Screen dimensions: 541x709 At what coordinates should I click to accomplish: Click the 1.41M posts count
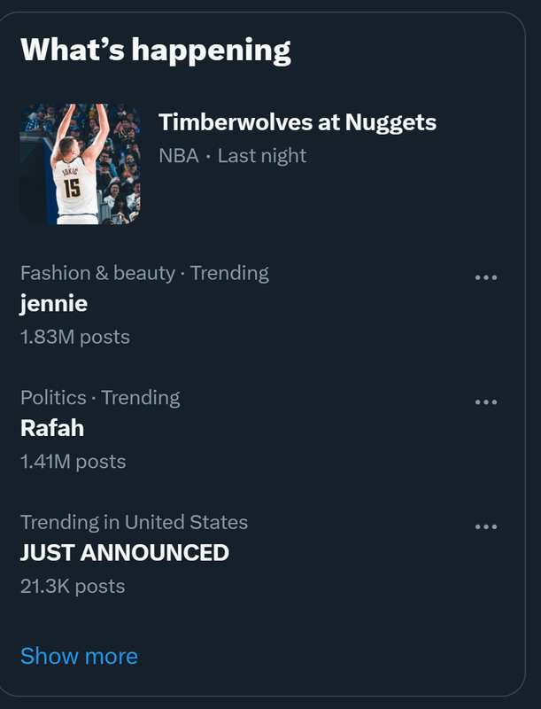tap(73, 462)
